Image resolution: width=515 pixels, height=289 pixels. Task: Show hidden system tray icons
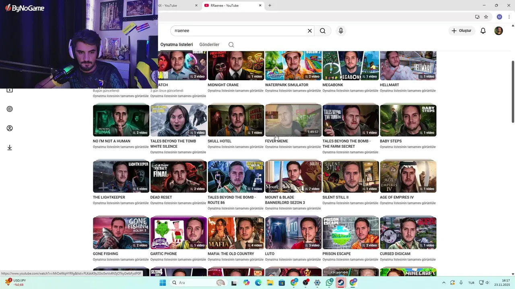coord(444,283)
